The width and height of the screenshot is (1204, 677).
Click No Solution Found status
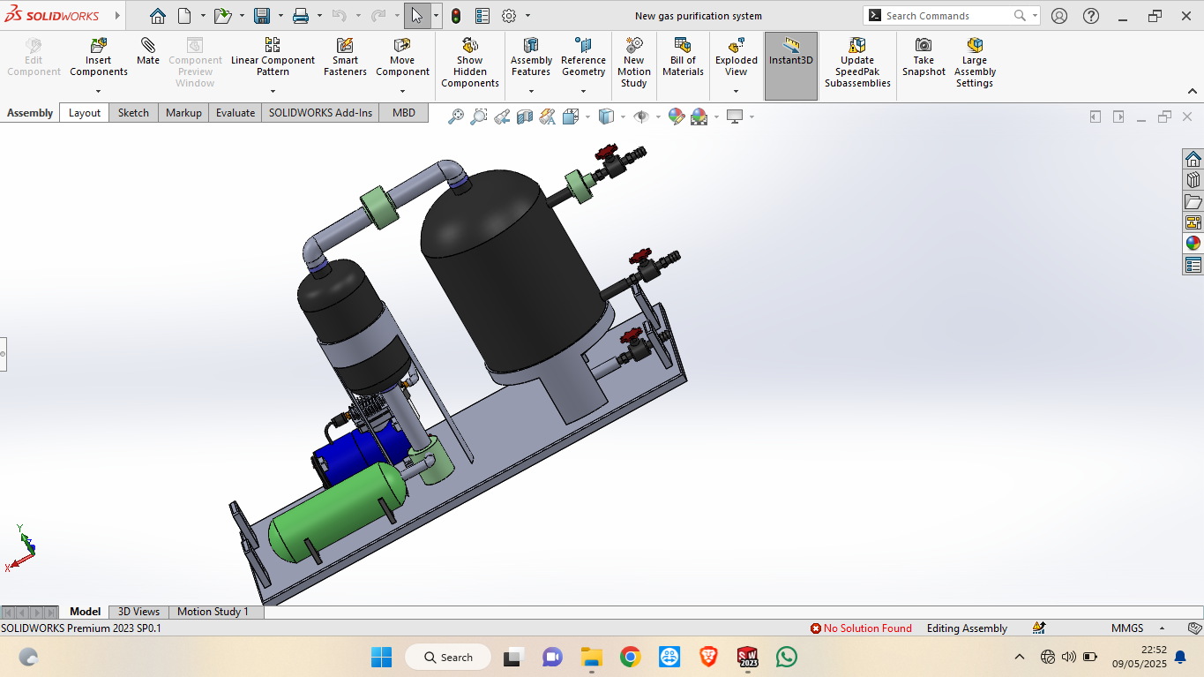(861, 628)
